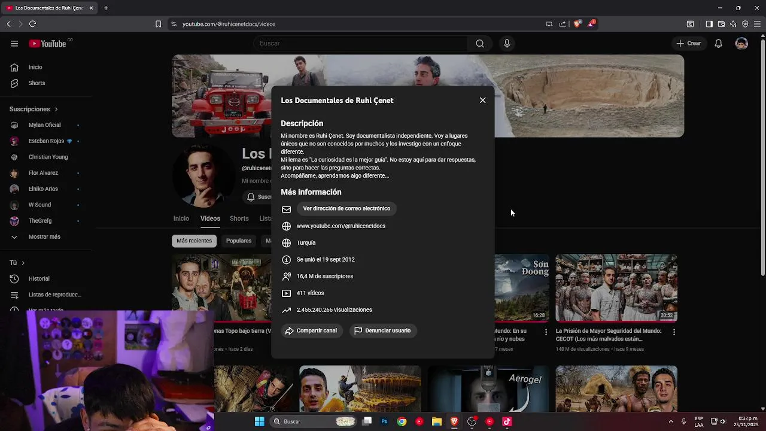The width and height of the screenshot is (766, 431).
Task: Open the Aerogel video thumbnail
Action: point(488,389)
